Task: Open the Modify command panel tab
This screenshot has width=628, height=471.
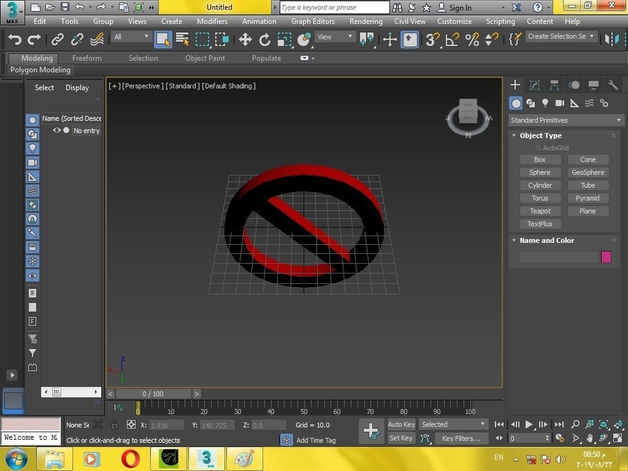Action: (x=535, y=85)
